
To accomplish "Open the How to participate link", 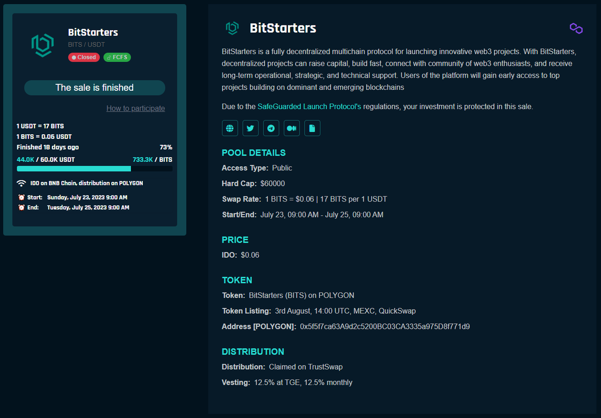I will 136,108.
